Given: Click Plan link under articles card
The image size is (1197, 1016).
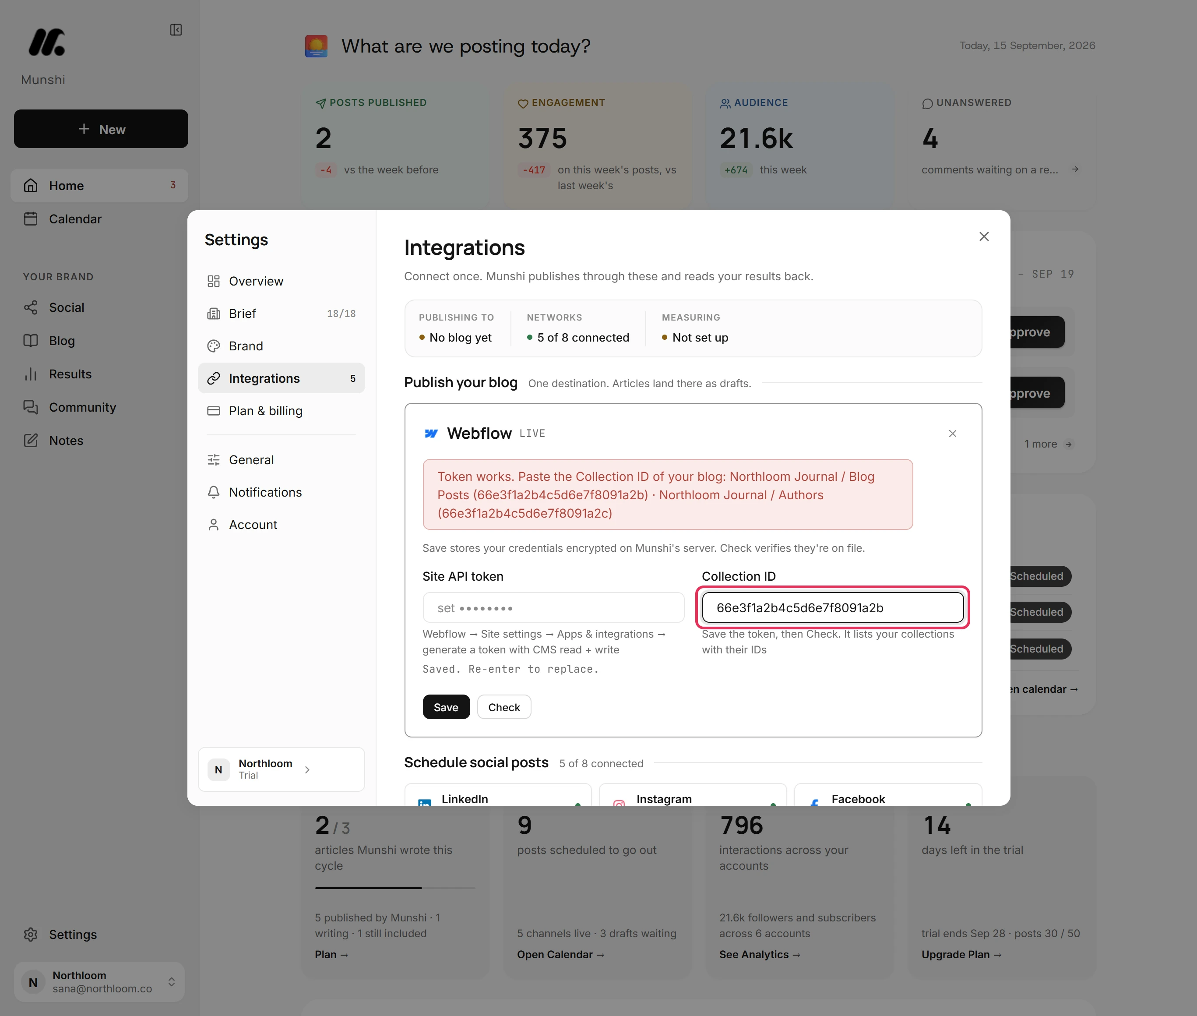Looking at the screenshot, I should [x=331, y=954].
